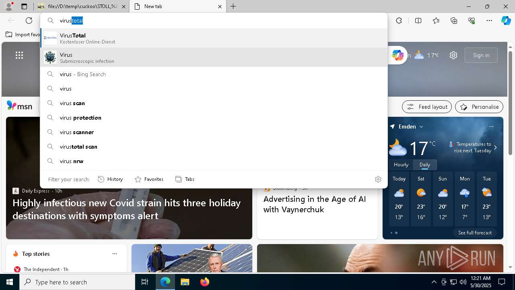Launch Copilot from toolbar
The width and height of the screenshot is (515, 290).
pyautogui.click(x=506, y=21)
